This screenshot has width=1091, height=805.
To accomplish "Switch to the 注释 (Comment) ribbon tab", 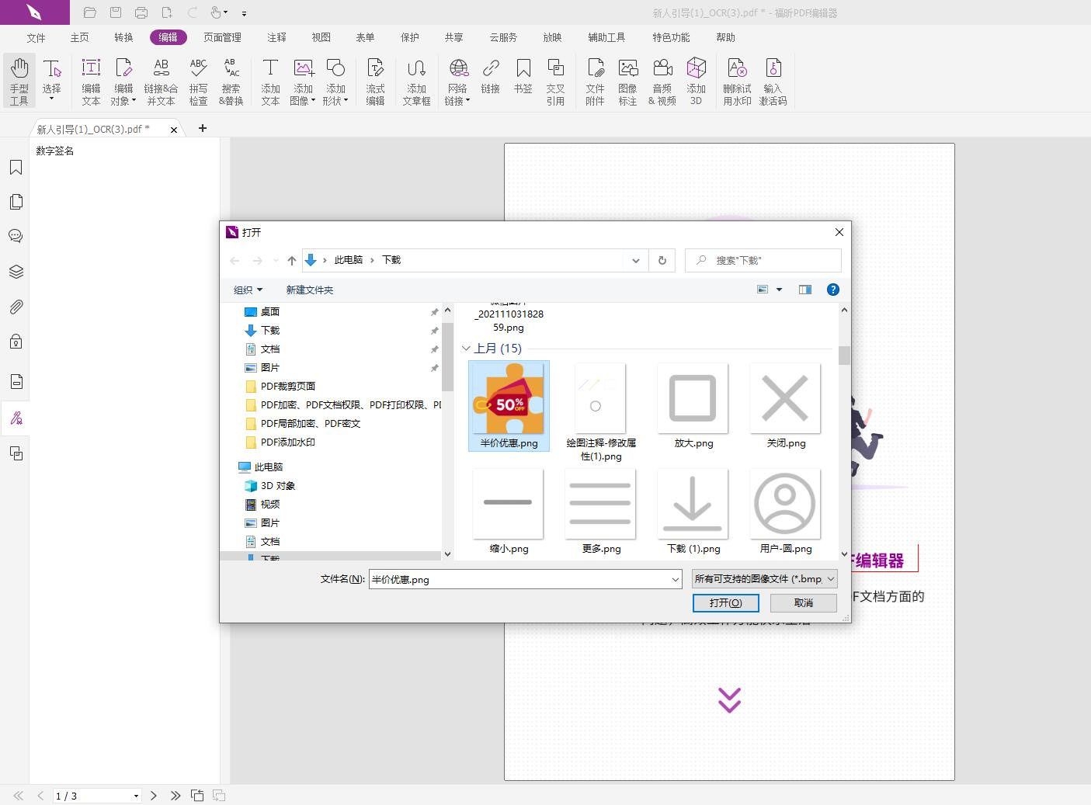I will click(276, 37).
